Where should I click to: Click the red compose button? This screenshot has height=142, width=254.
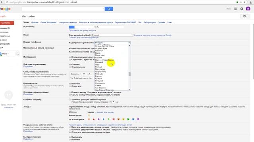(x=6, y=23)
